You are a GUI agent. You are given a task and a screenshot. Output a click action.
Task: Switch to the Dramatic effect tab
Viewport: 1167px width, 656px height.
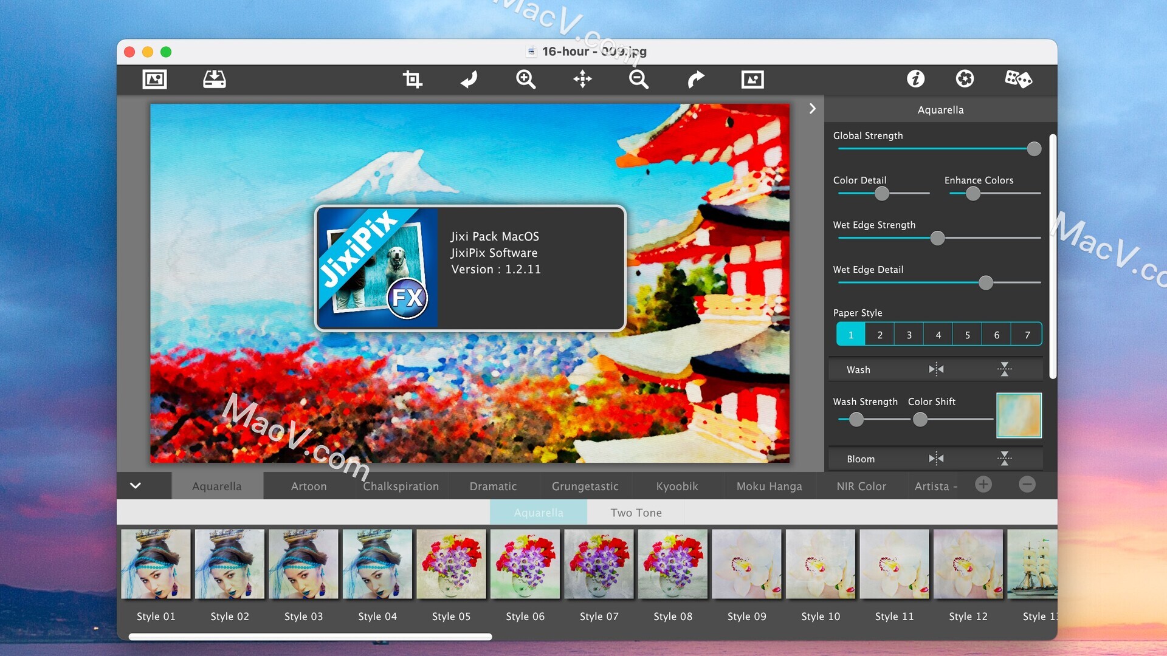(x=493, y=486)
